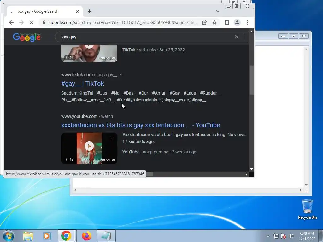The width and height of the screenshot is (323, 242).
Task: Expand the tiktok.com result options arrow
Action: pos(121,74)
